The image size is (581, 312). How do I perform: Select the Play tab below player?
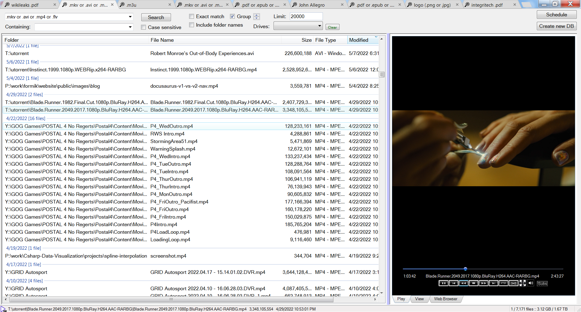click(x=401, y=299)
